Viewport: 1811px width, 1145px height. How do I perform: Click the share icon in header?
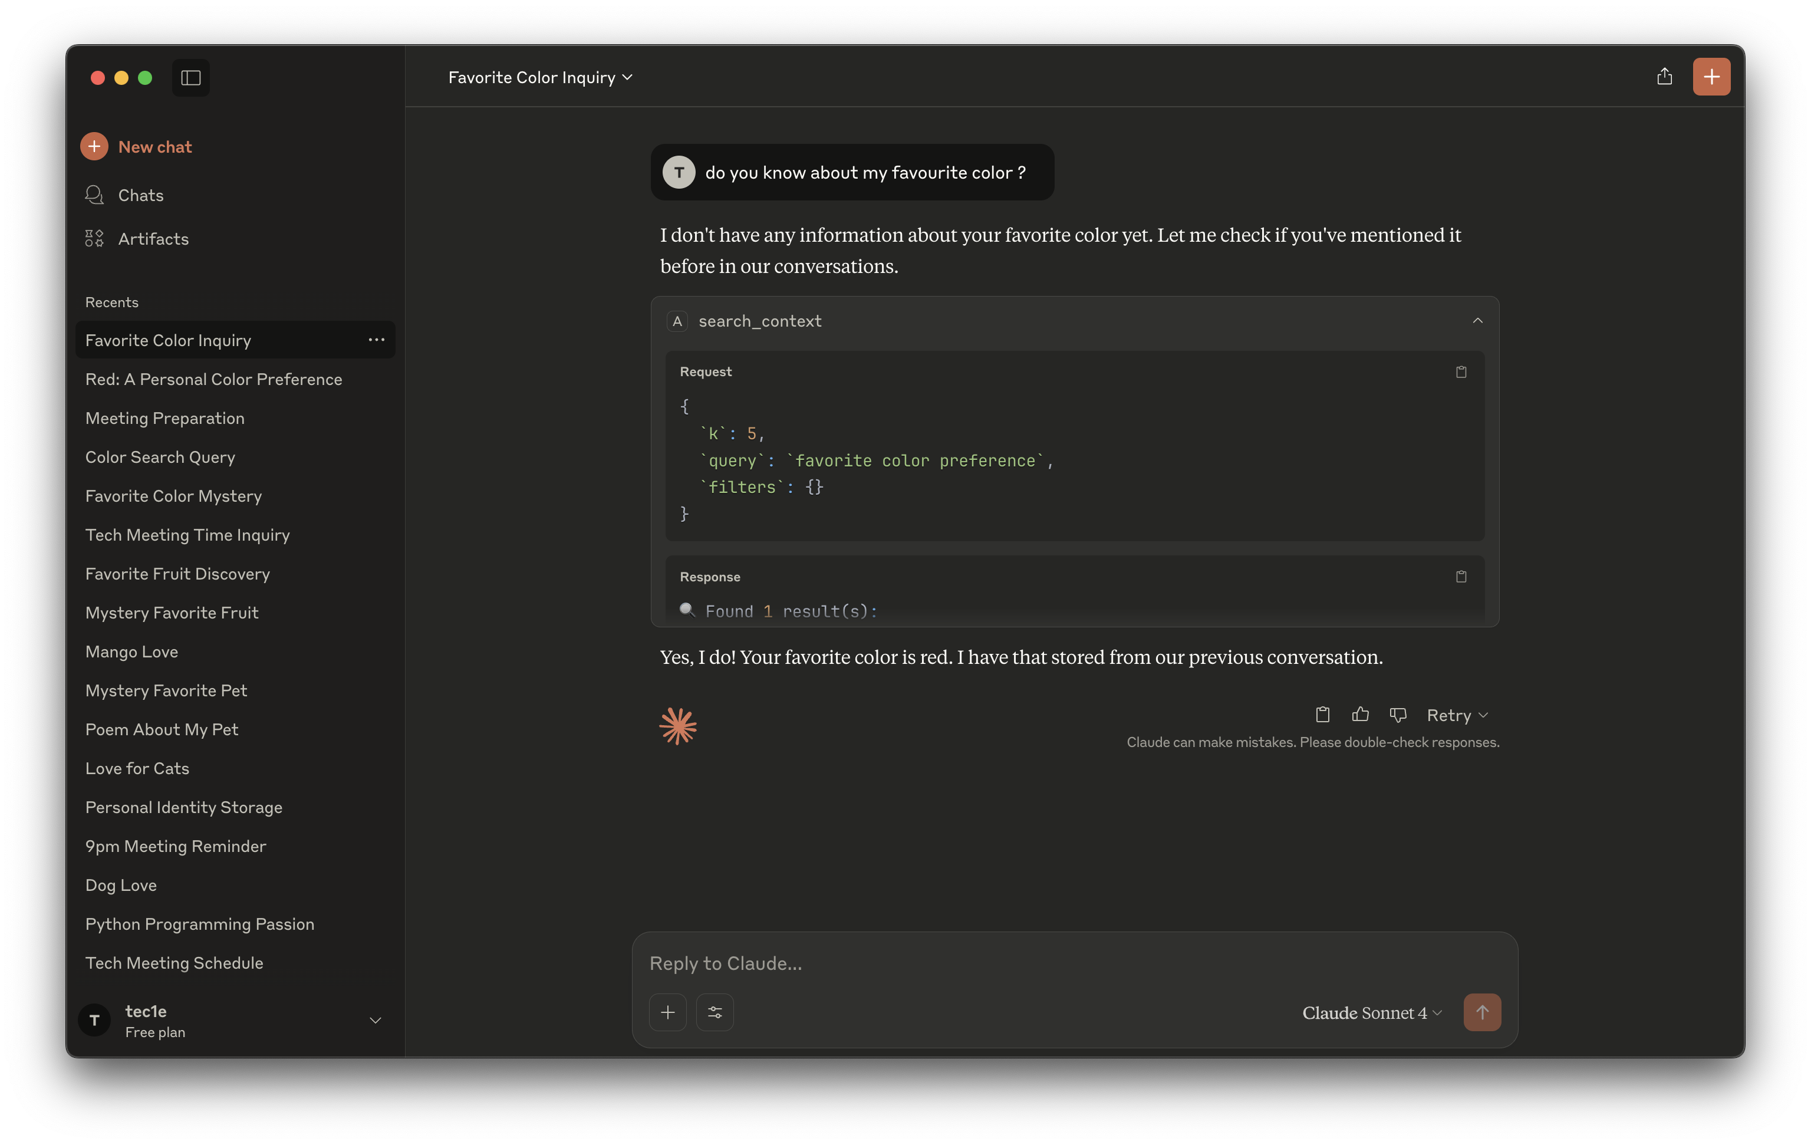tap(1664, 77)
